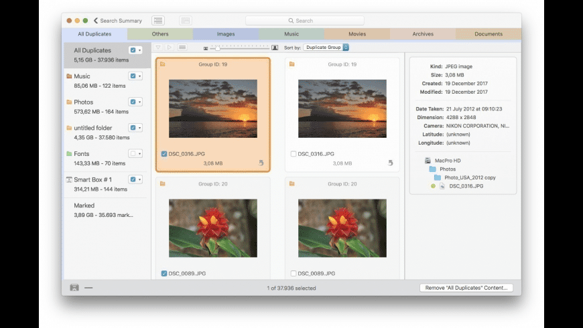Go back to Search Summary
Image resolution: width=583 pixels, height=328 pixels.
point(118,21)
